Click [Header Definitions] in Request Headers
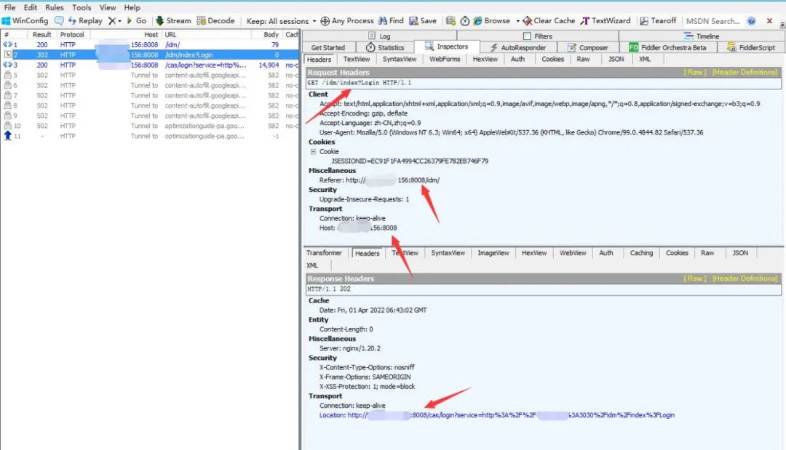The width and height of the screenshot is (786, 450). pos(745,72)
